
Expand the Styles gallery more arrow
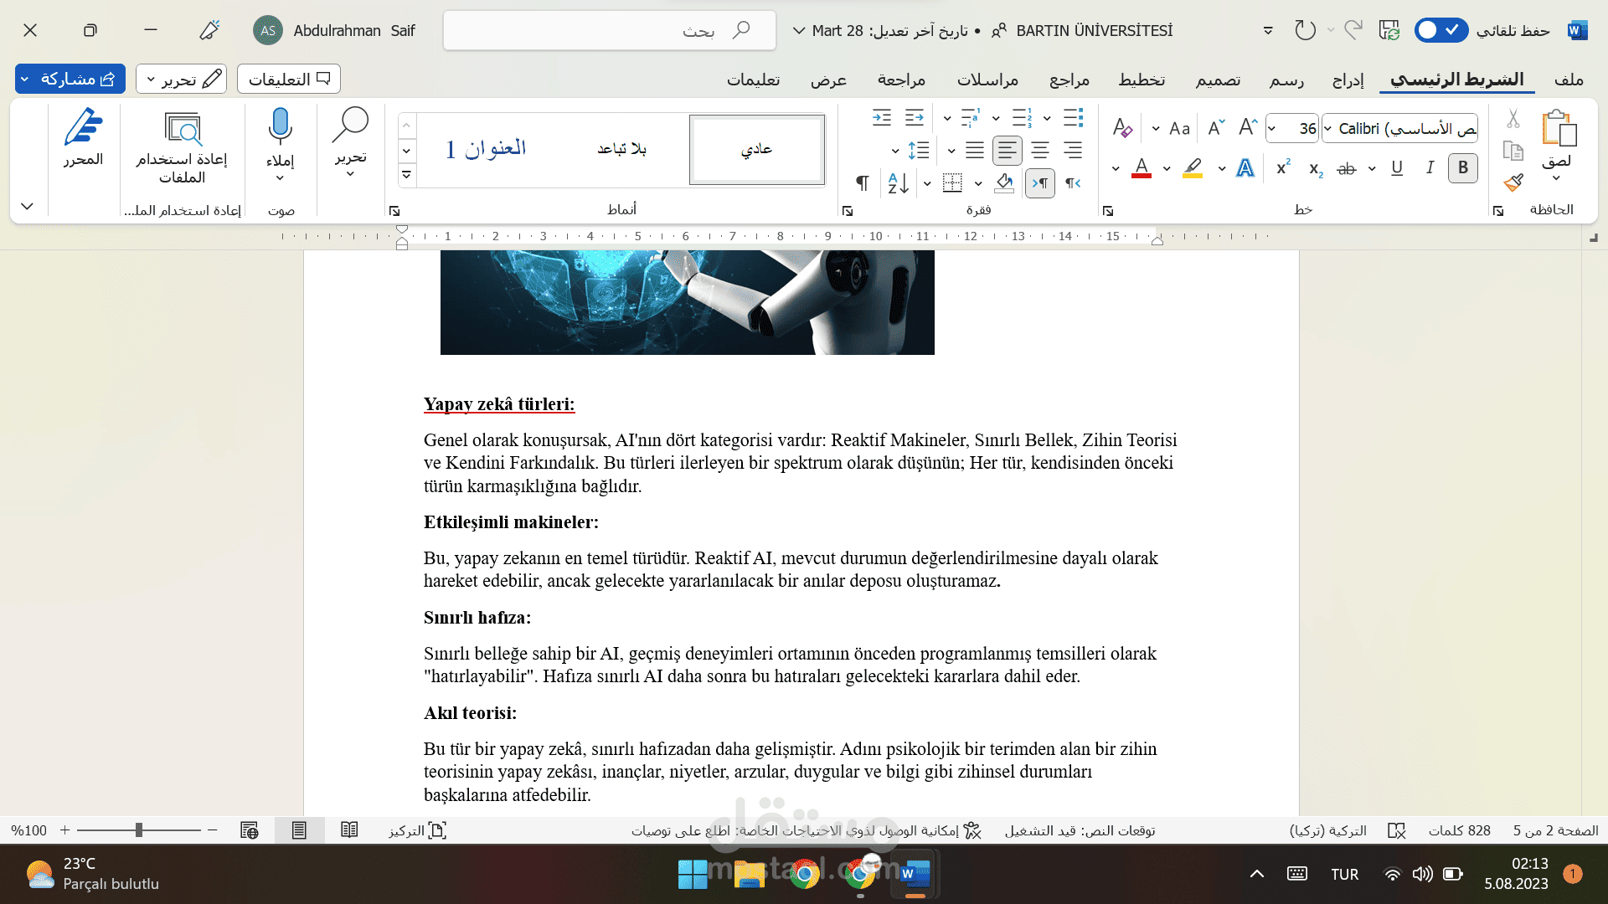[x=406, y=175]
